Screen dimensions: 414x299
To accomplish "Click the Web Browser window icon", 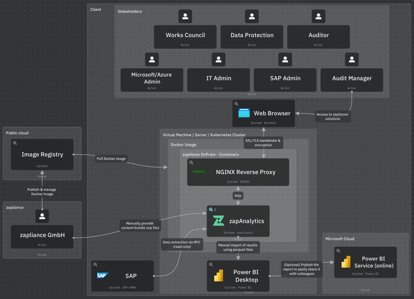I will 244,113.
